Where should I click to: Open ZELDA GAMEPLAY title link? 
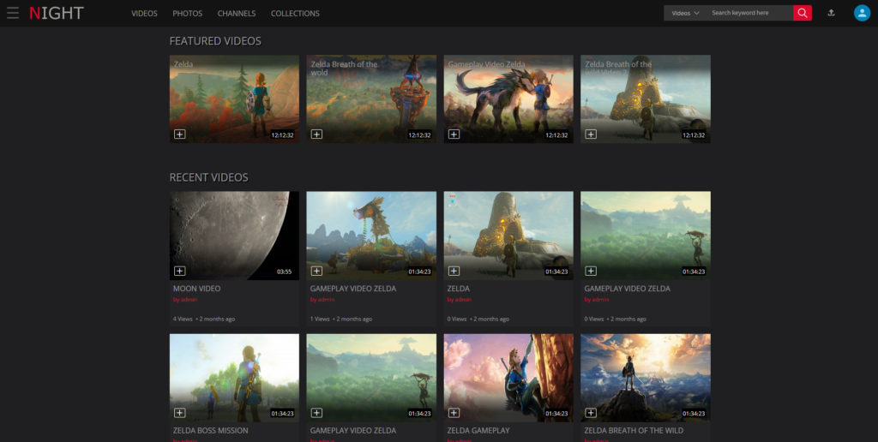[x=478, y=431]
